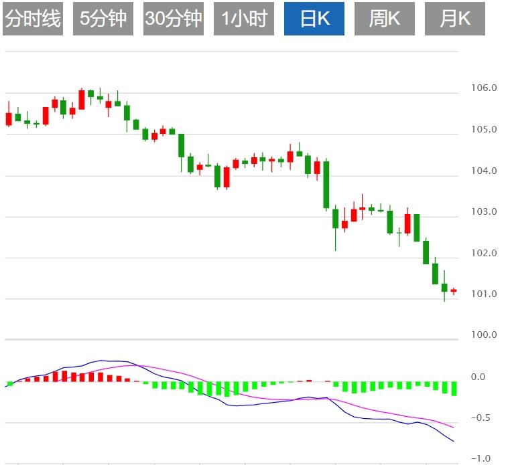Open the 月K monthly tab
510x465 pixels.
(455, 19)
